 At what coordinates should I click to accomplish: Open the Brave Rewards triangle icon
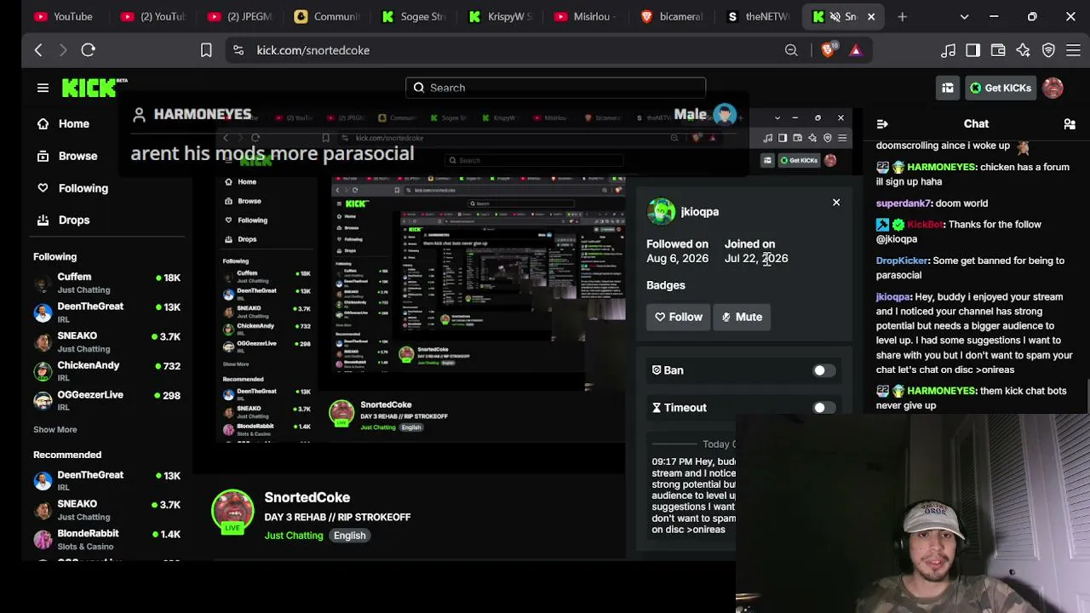(x=856, y=50)
